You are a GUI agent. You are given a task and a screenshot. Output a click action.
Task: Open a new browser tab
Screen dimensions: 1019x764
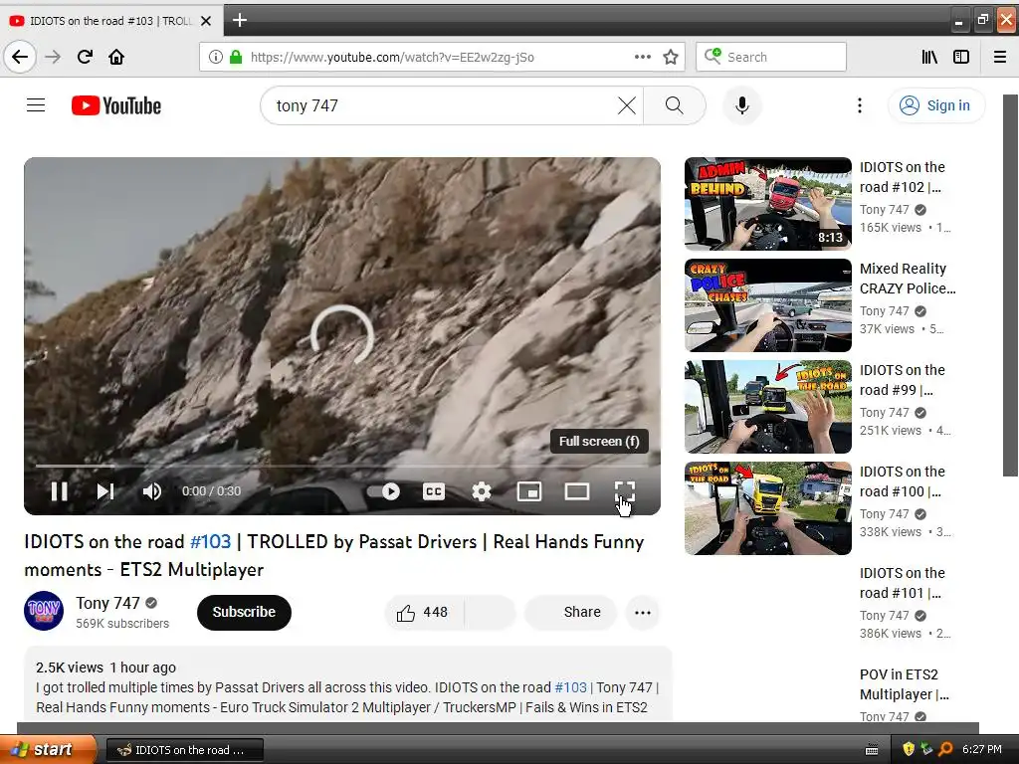239,20
